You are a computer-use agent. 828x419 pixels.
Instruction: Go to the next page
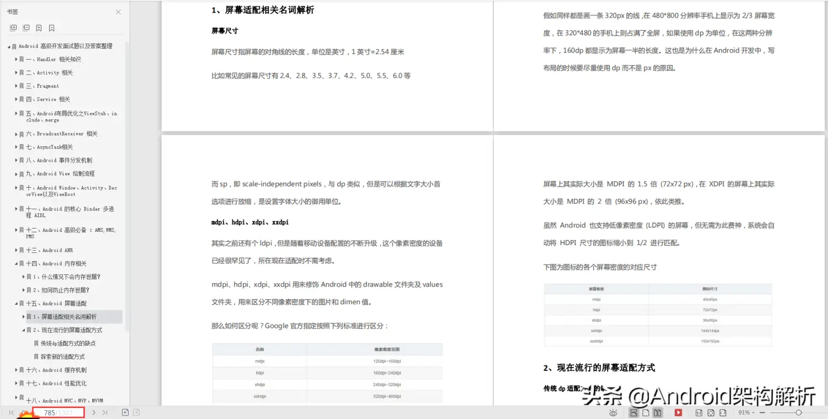pos(94,412)
